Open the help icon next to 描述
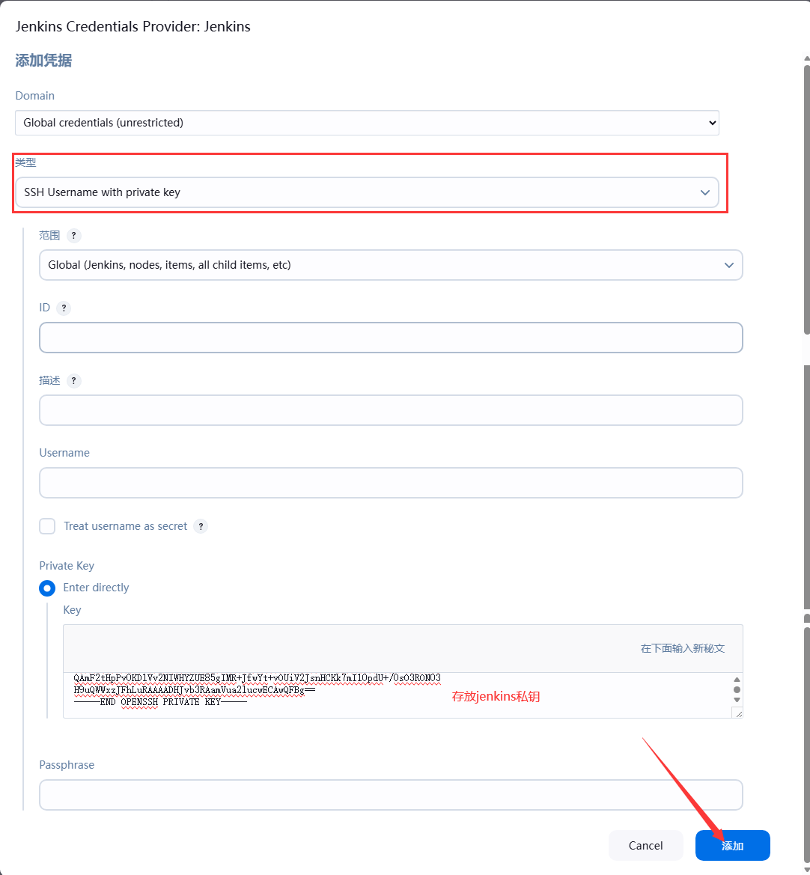The image size is (810, 875). click(73, 380)
